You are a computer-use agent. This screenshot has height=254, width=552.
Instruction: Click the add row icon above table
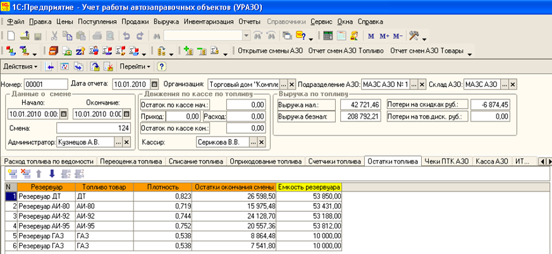[12, 173]
